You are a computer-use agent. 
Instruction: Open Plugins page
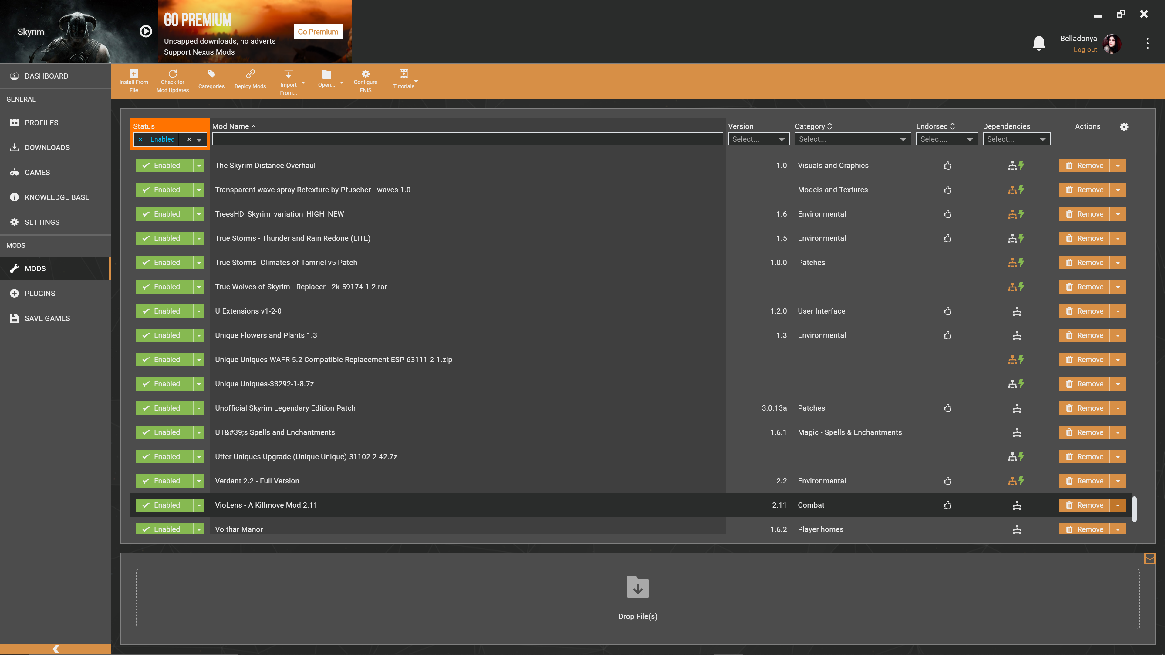[x=56, y=293]
